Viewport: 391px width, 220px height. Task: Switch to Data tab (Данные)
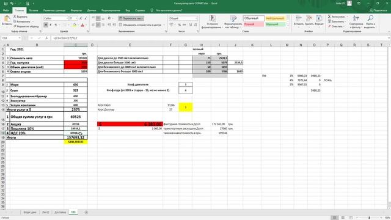point(92,10)
